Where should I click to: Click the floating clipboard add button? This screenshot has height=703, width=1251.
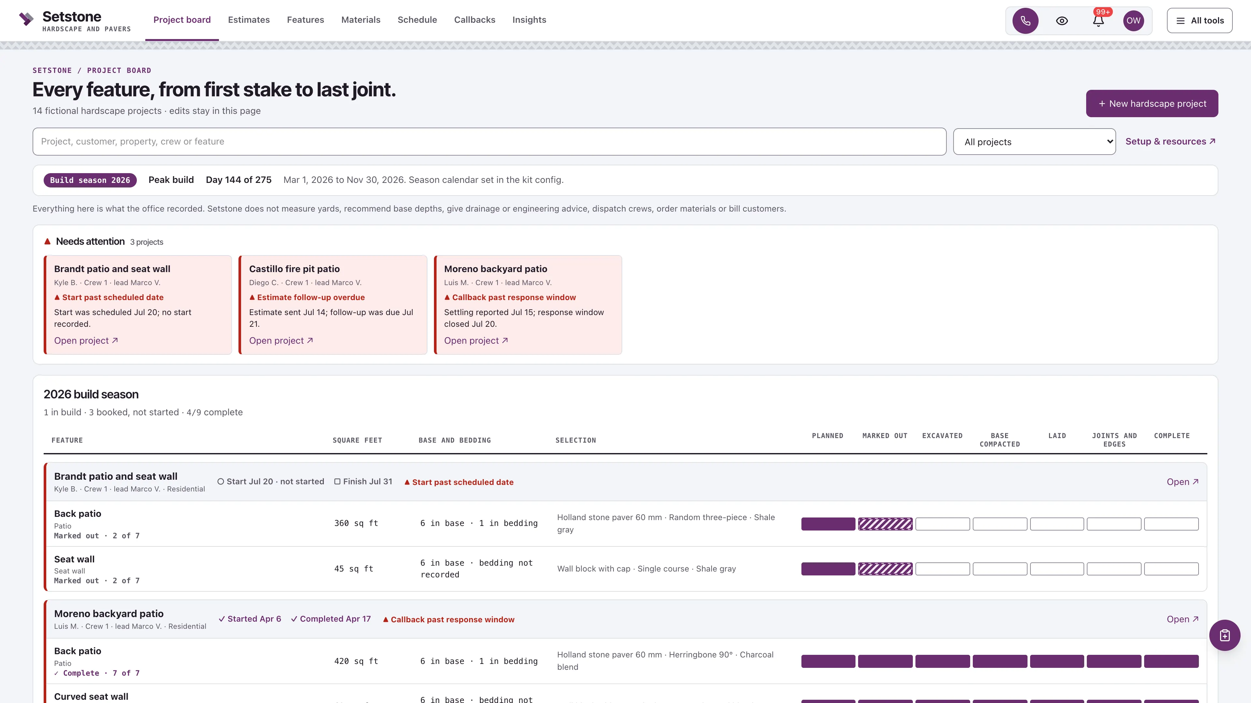[1224, 635]
